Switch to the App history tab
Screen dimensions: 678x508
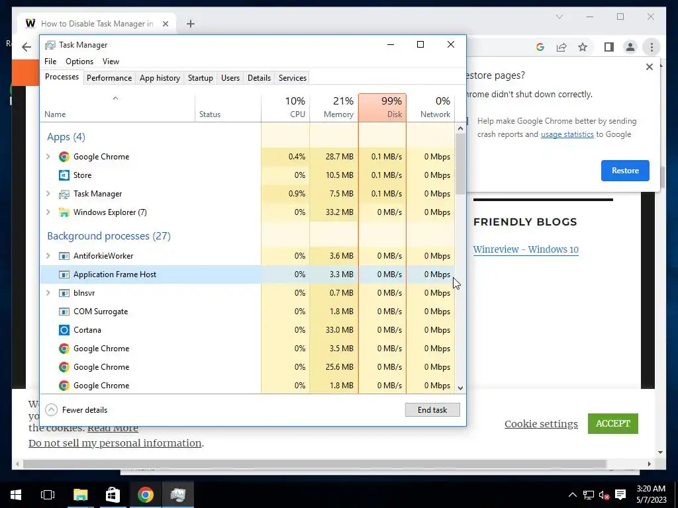[160, 78]
